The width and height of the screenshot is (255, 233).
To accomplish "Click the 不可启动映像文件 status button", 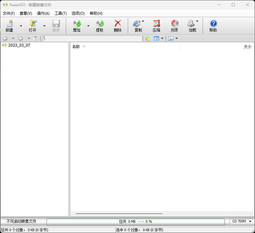I will tap(21, 221).
